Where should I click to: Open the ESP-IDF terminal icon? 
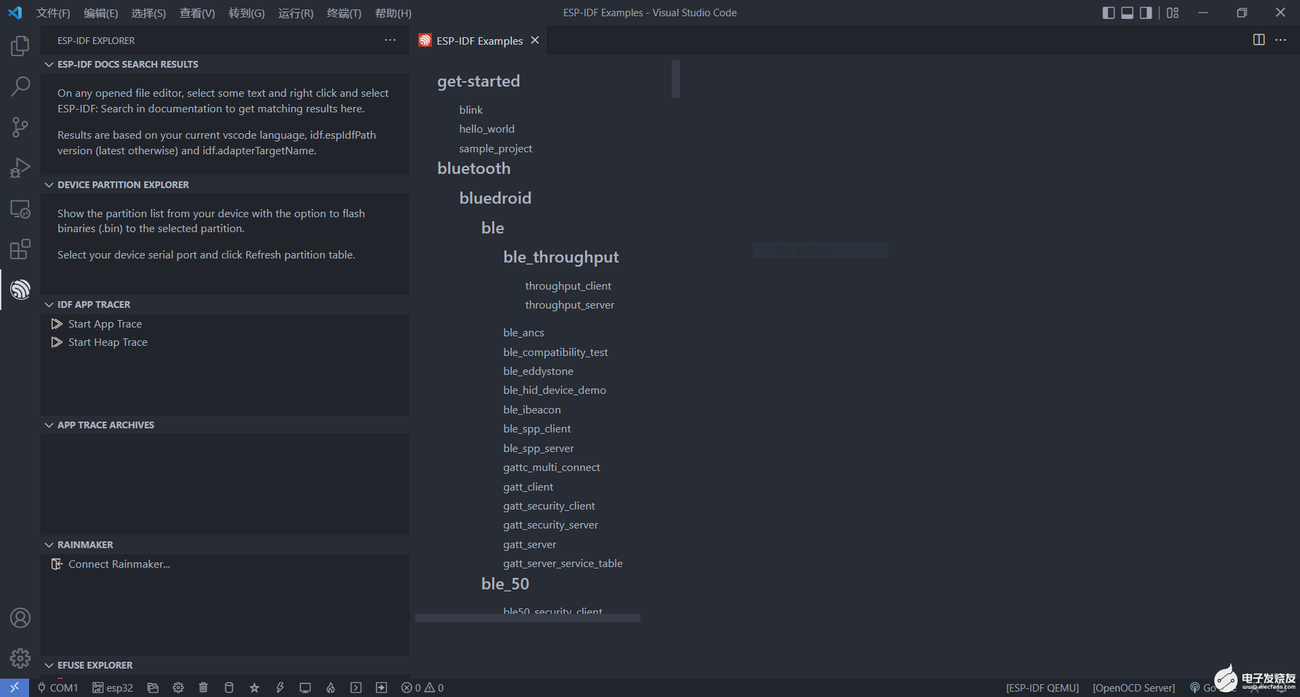pos(356,688)
